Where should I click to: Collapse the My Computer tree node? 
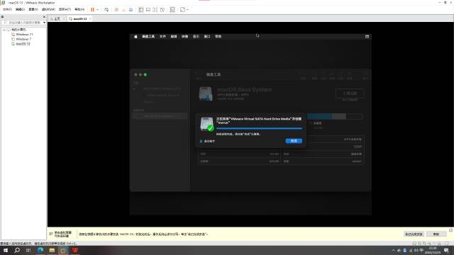click(x=4, y=30)
